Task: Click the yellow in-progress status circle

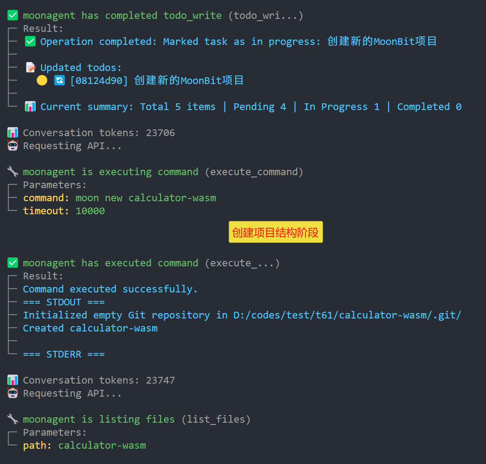Action: point(42,81)
